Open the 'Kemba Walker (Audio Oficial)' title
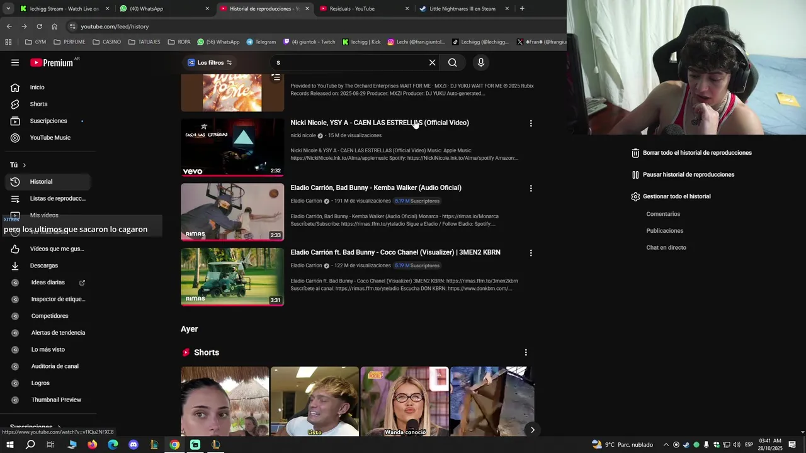Viewport: 806px width, 453px height. point(376,187)
